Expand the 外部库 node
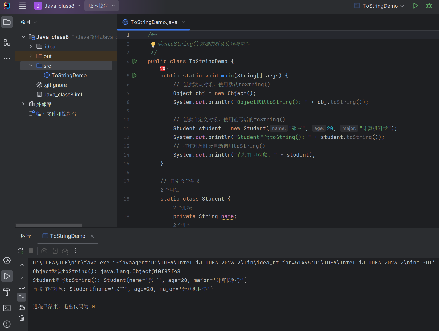 coord(23,104)
